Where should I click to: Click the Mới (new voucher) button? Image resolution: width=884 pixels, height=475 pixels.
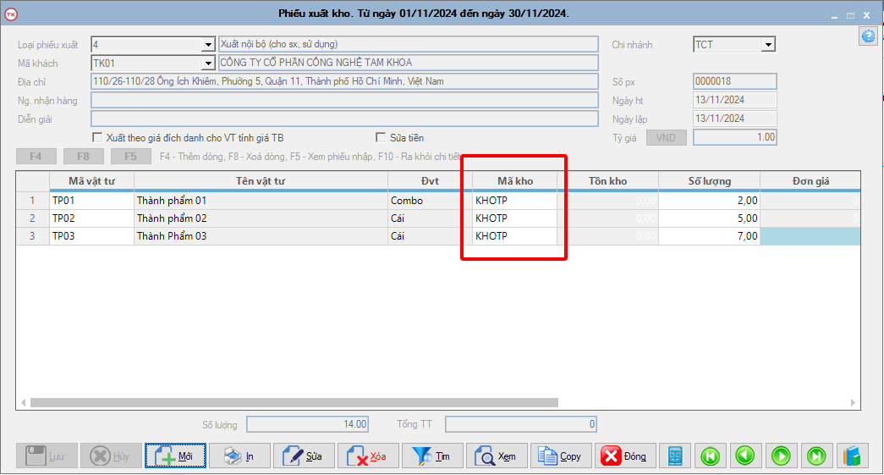pos(175,456)
